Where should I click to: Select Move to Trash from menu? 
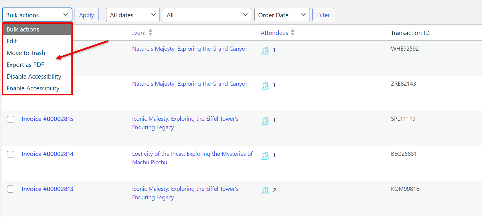pos(26,53)
